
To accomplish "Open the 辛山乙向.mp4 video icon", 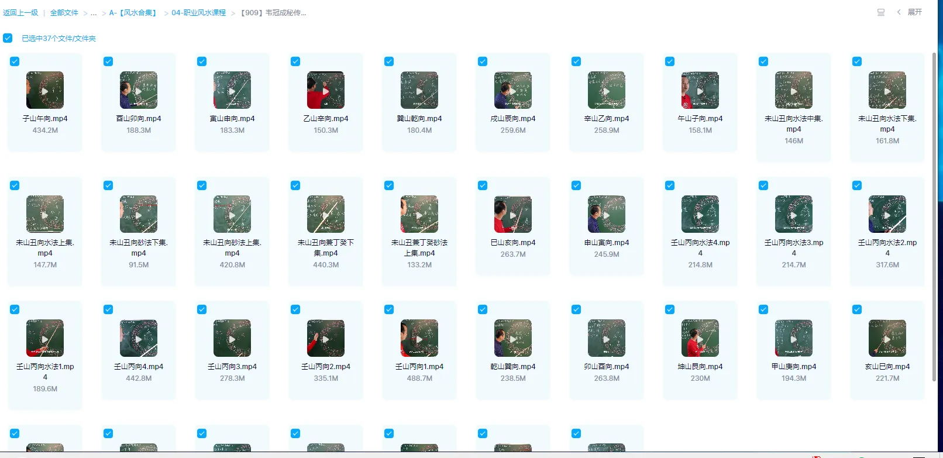I will 607,90.
